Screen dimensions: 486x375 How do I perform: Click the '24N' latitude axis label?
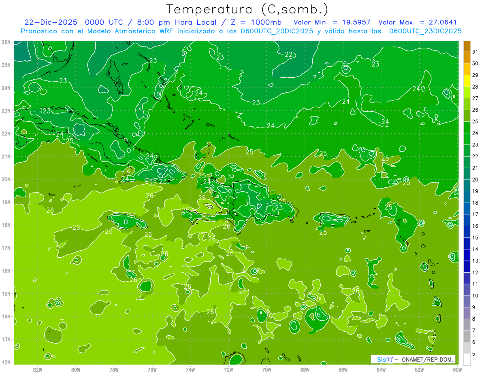pos(6,88)
